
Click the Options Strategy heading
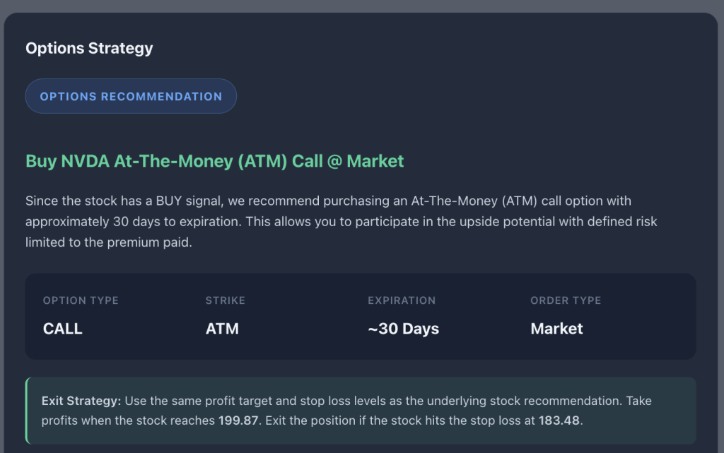click(x=89, y=48)
